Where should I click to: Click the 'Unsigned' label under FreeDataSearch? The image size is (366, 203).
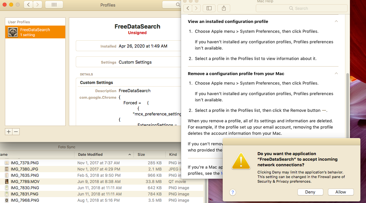137,33
